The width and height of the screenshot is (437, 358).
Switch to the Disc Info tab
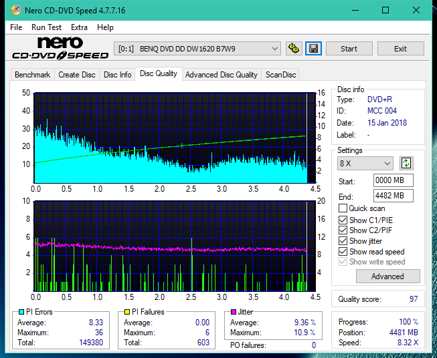pos(117,75)
